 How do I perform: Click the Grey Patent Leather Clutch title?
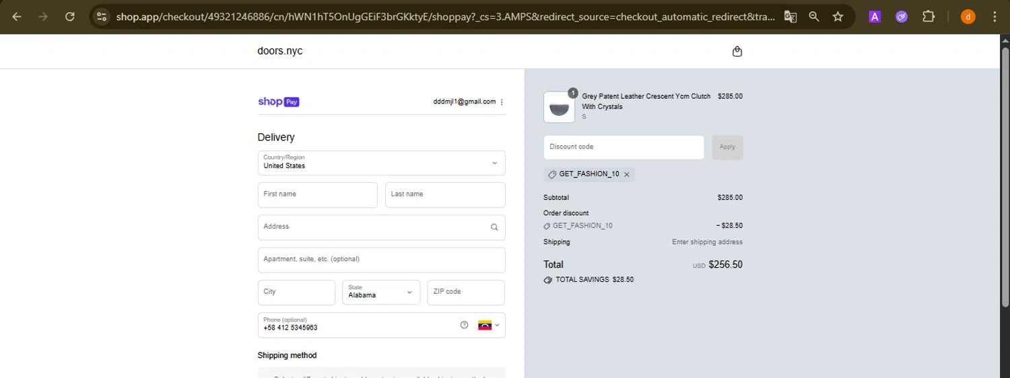pyautogui.click(x=646, y=102)
